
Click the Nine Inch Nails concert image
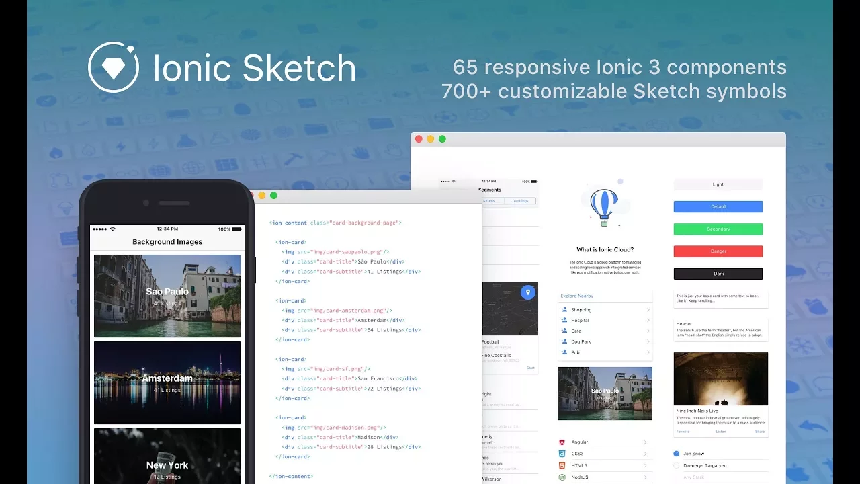tap(721, 379)
